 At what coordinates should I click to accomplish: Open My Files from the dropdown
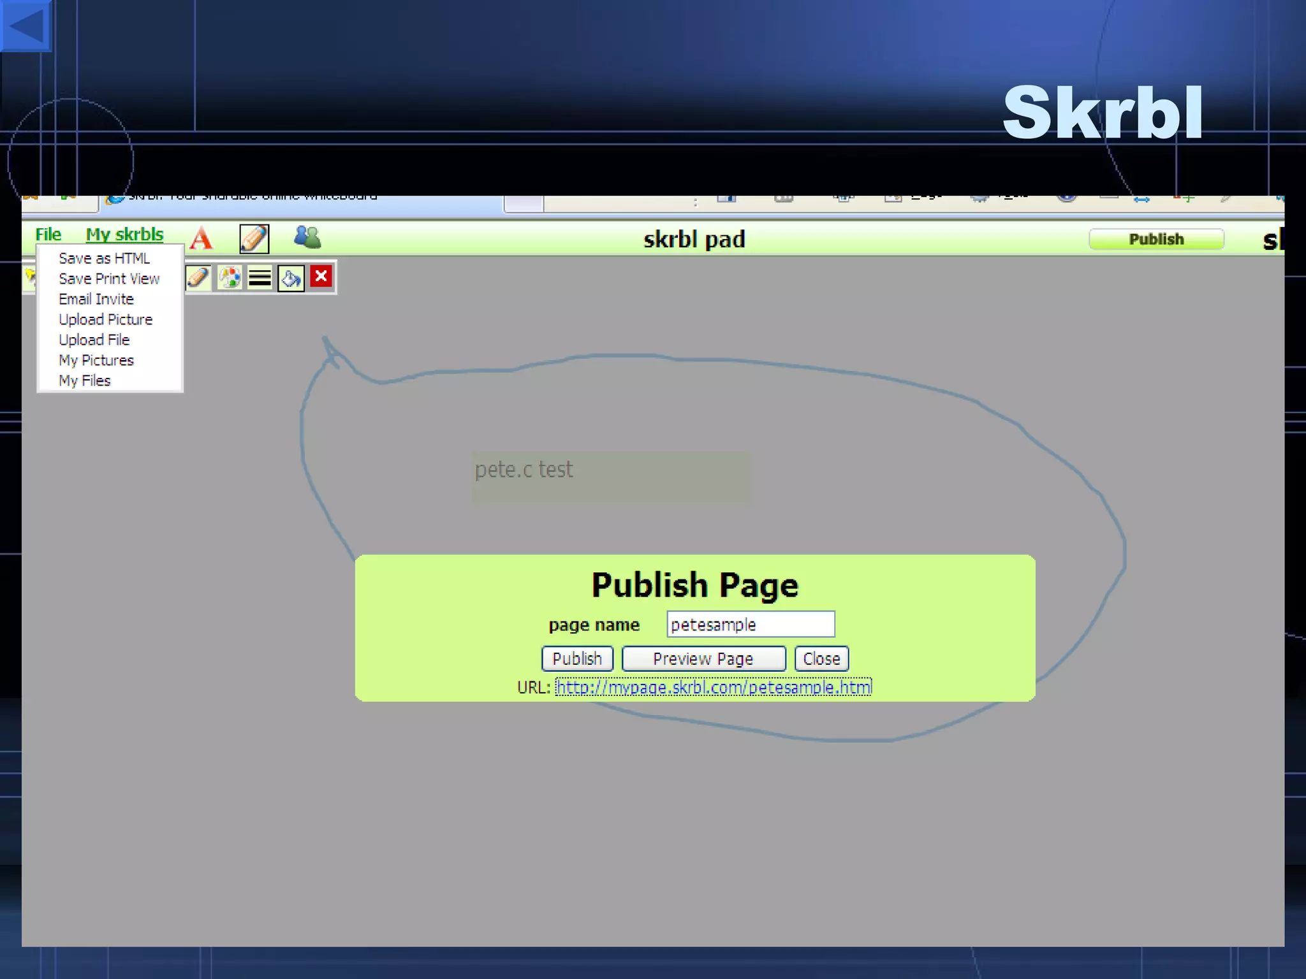coord(85,381)
